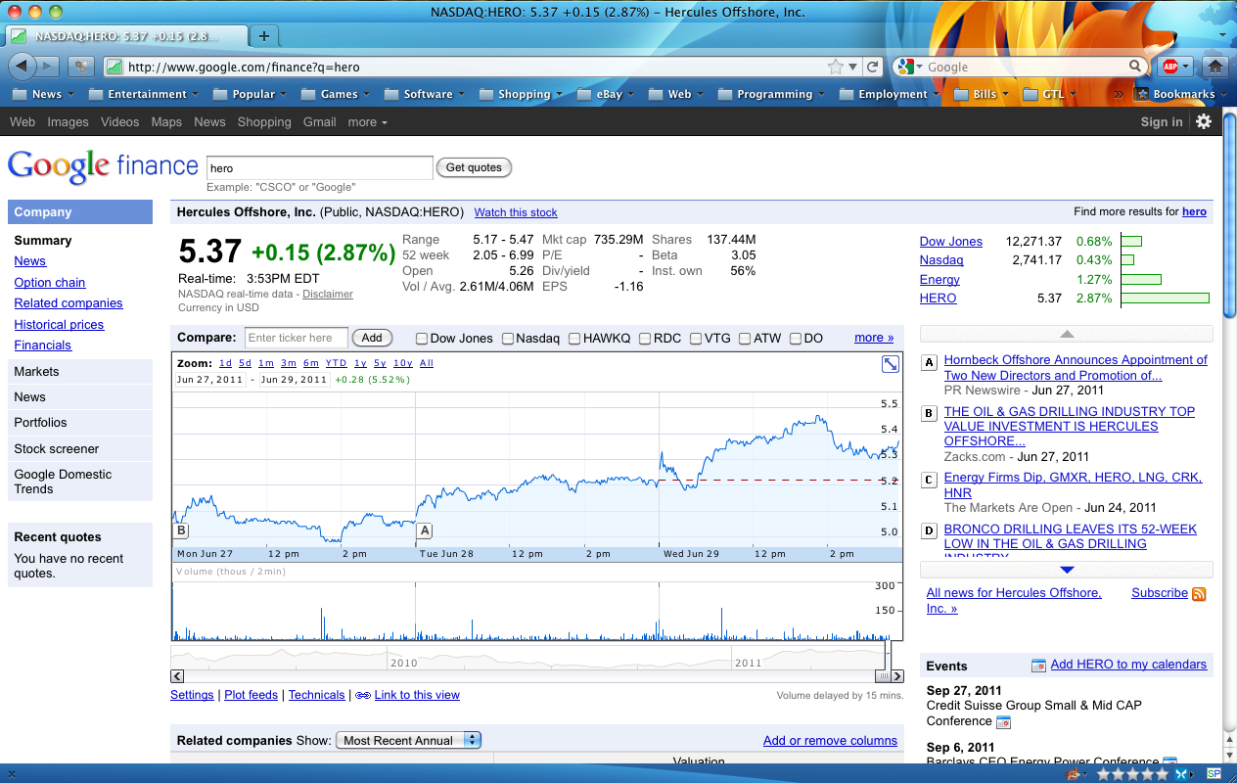Check the Nasdaq compare checkbox
The image size is (1237, 783).
click(508, 339)
